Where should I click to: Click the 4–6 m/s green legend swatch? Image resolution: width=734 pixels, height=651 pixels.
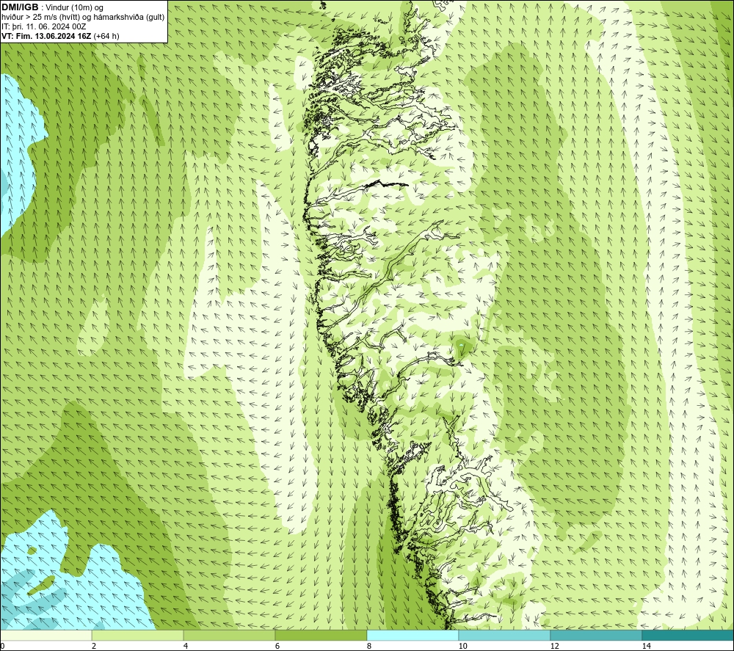229,635
